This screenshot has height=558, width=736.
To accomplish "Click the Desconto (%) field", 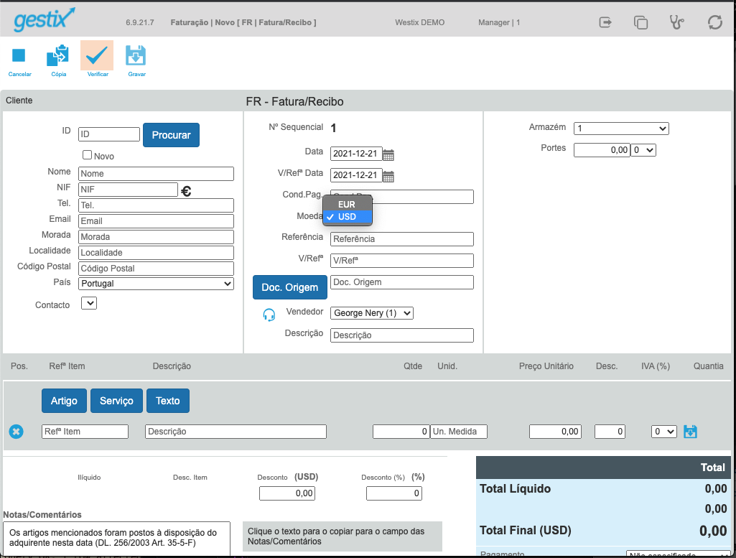I will [x=393, y=493].
